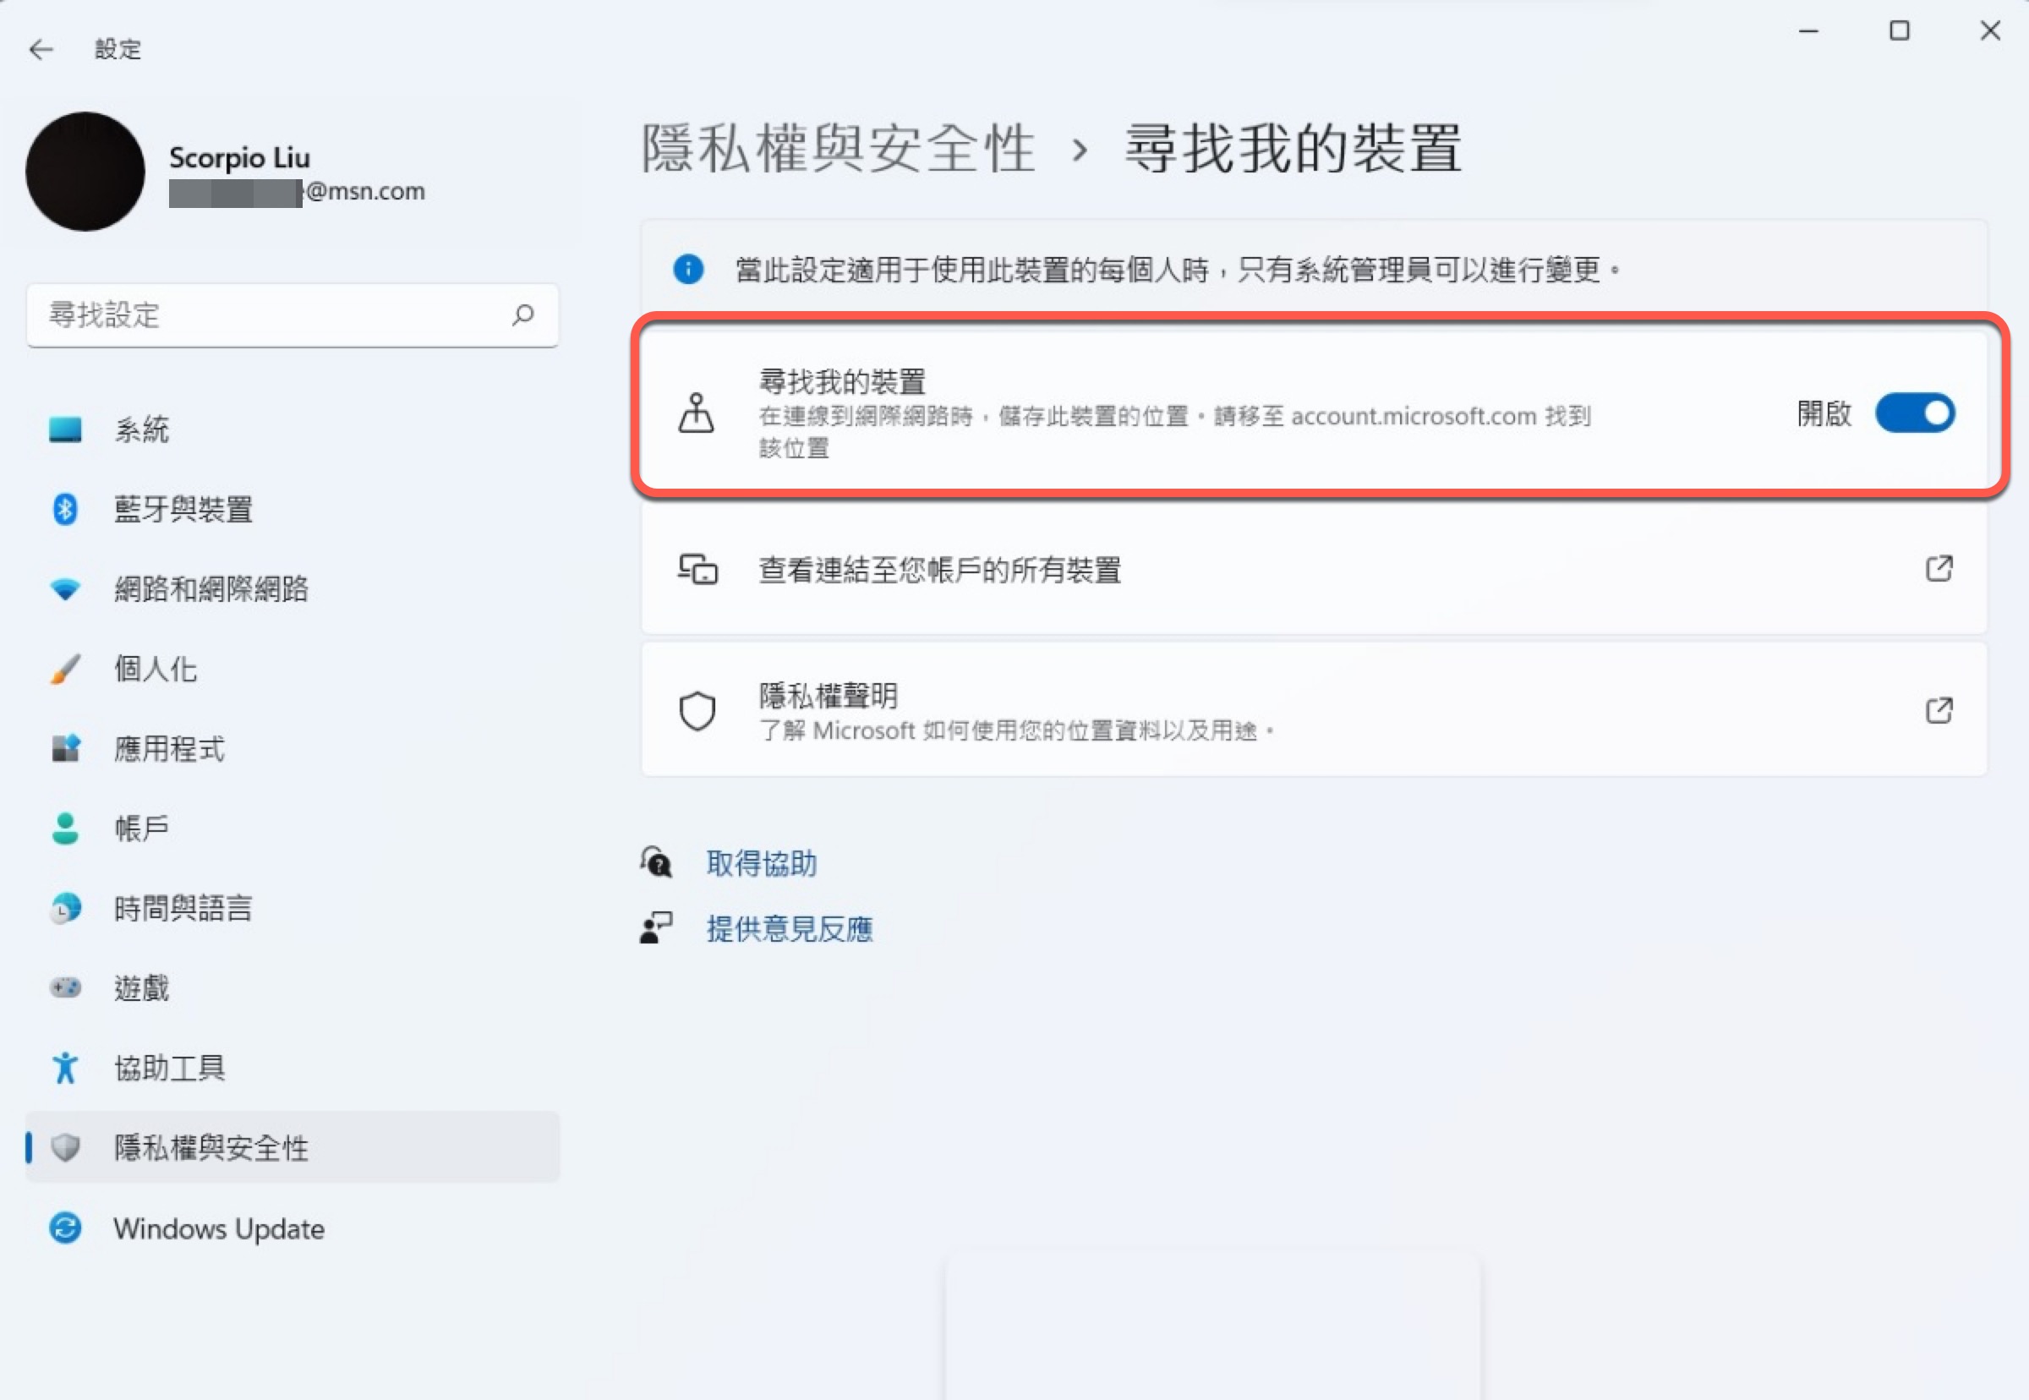Click 取得協助 help link
The width and height of the screenshot is (2029, 1400).
pyautogui.click(x=761, y=863)
